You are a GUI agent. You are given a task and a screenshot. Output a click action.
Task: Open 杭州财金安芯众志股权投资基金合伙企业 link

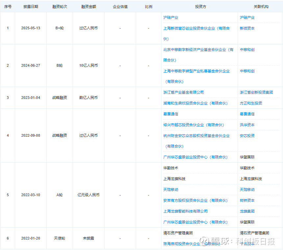click(x=196, y=141)
